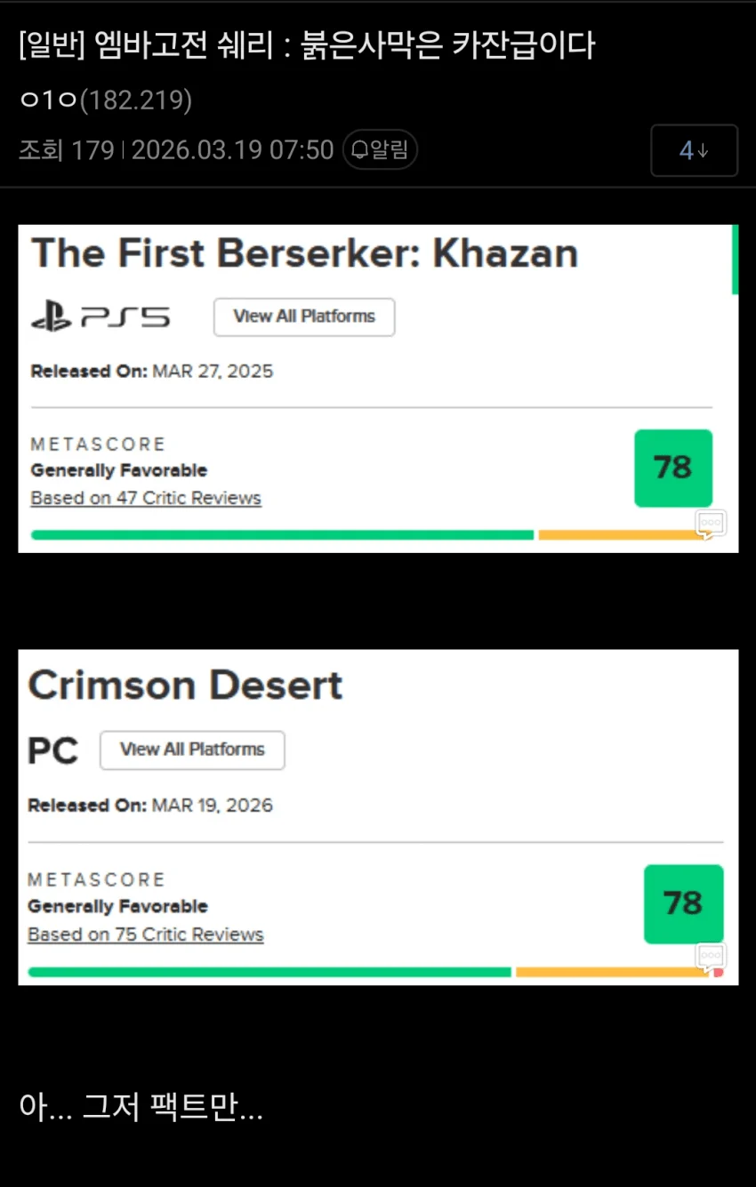This screenshot has width=756, height=1187.
Task: Click the Crimson Desert heading
Action: pos(185,686)
